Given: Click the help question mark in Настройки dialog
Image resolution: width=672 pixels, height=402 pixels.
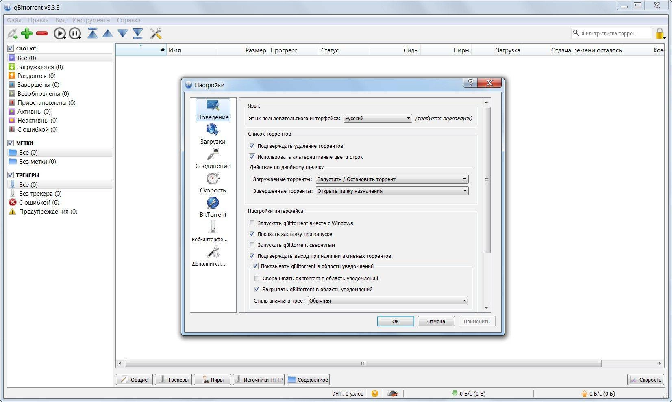Looking at the screenshot, I should 470,83.
